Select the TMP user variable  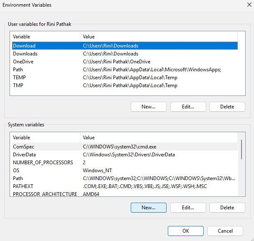point(19,85)
